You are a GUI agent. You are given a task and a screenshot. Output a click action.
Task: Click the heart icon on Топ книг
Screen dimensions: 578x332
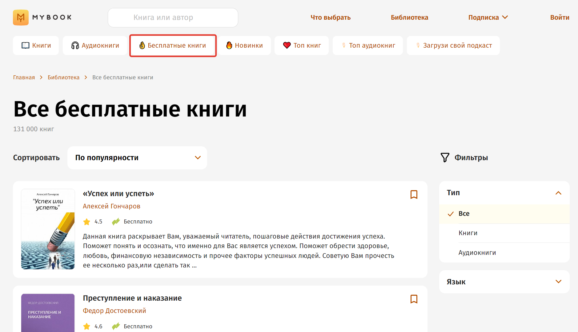click(287, 45)
